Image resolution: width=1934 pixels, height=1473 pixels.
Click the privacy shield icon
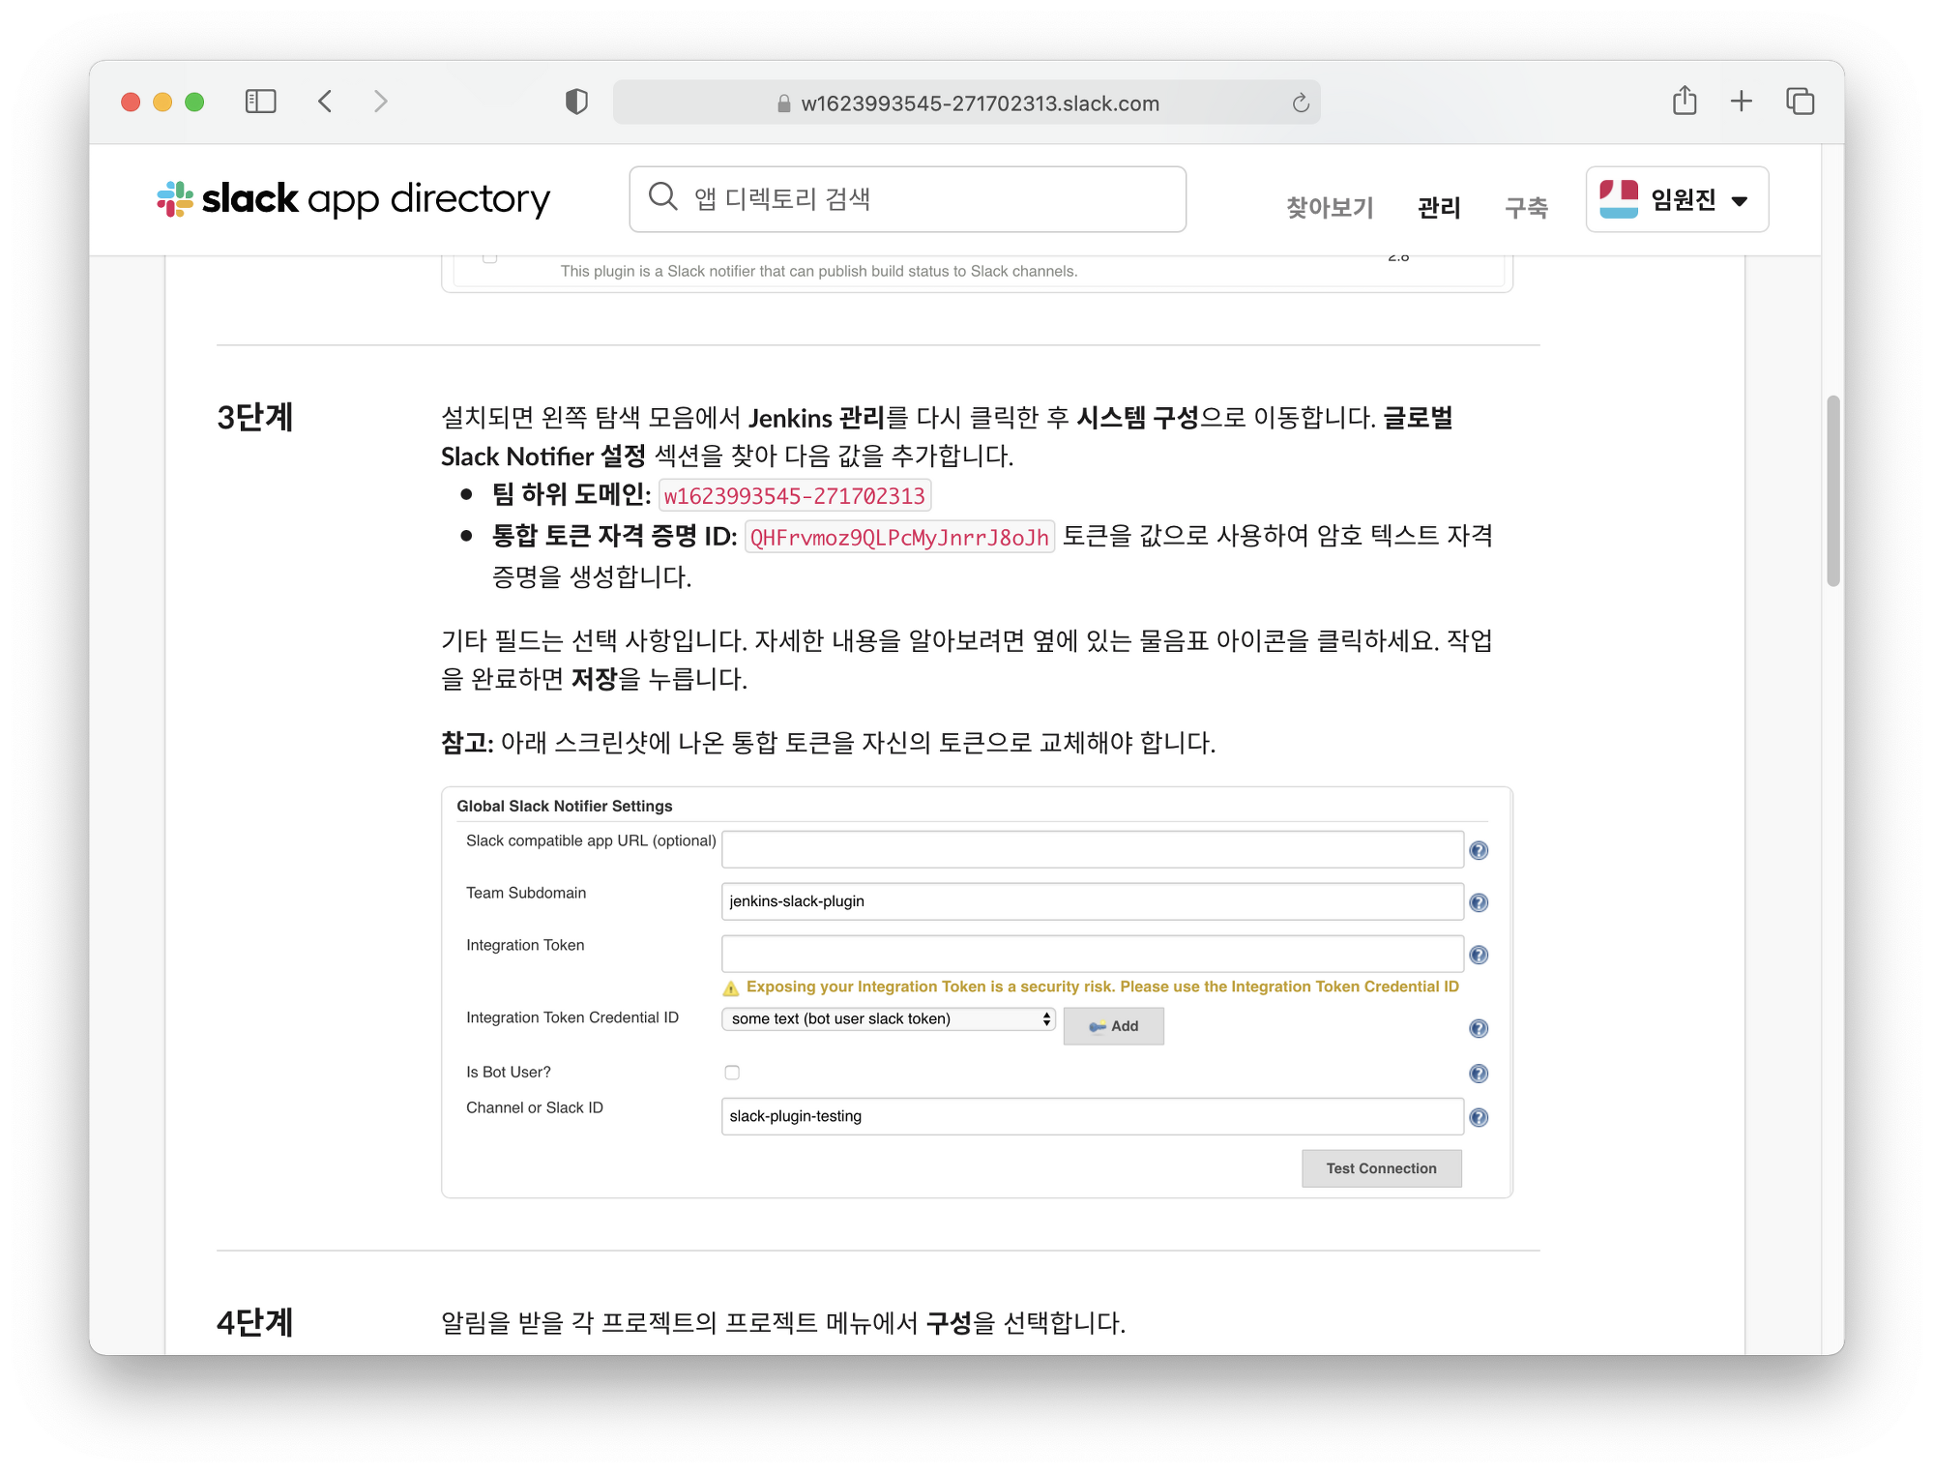[x=576, y=102]
